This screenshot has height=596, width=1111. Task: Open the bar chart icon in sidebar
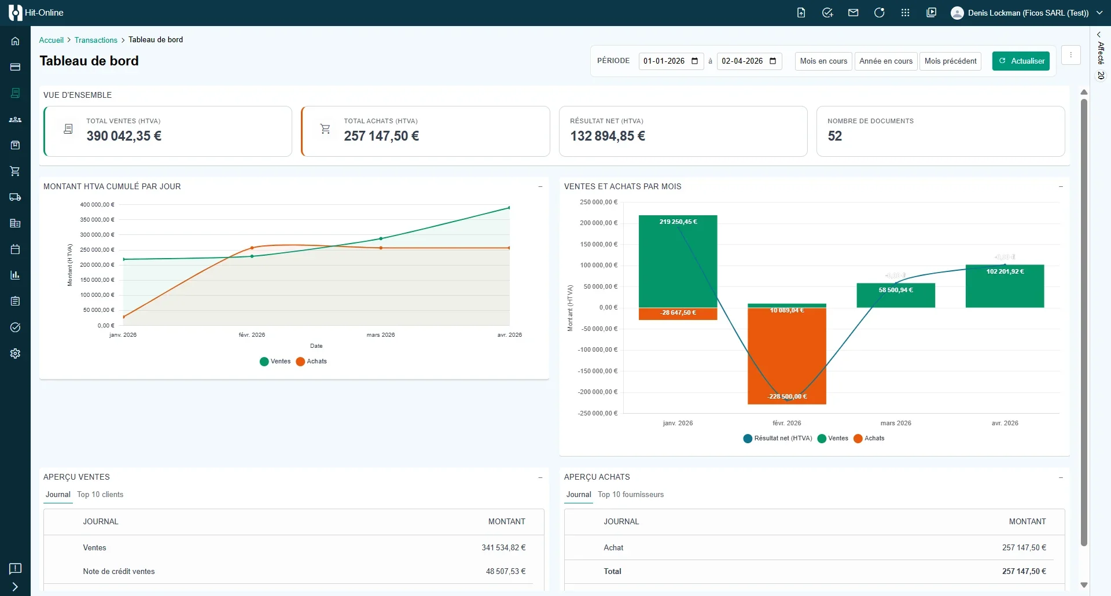(x=15, y=275)
